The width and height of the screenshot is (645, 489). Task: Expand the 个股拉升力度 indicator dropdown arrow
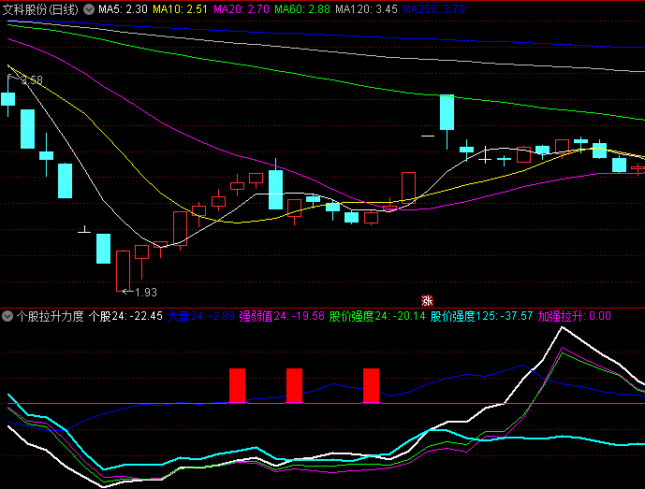point(7,316)
